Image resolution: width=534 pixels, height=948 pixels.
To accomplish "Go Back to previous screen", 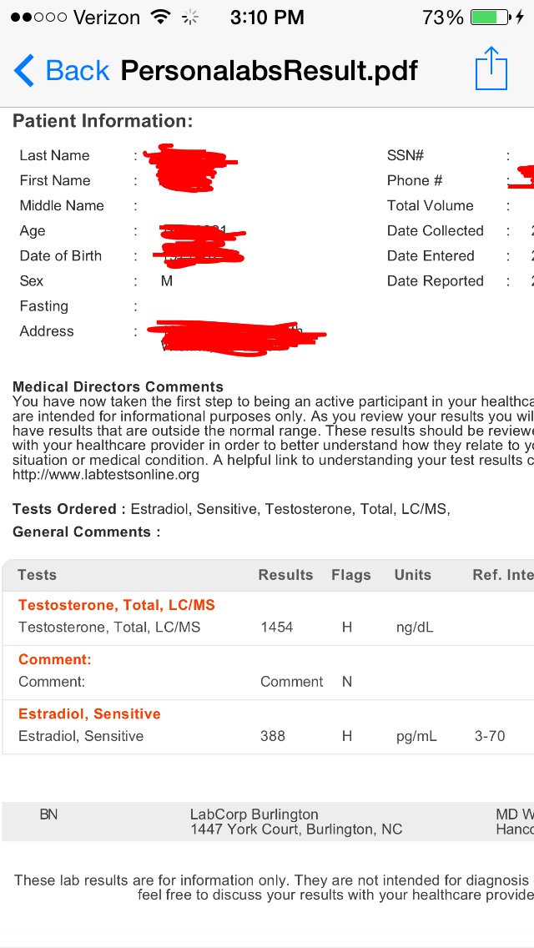I will [61, 70].
